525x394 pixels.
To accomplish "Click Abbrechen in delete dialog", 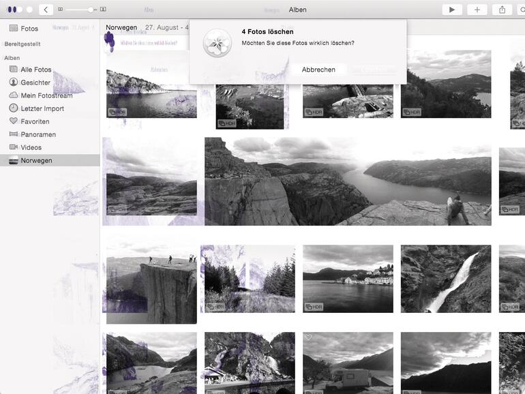I will pyautogui.click(x=318, y=70).
